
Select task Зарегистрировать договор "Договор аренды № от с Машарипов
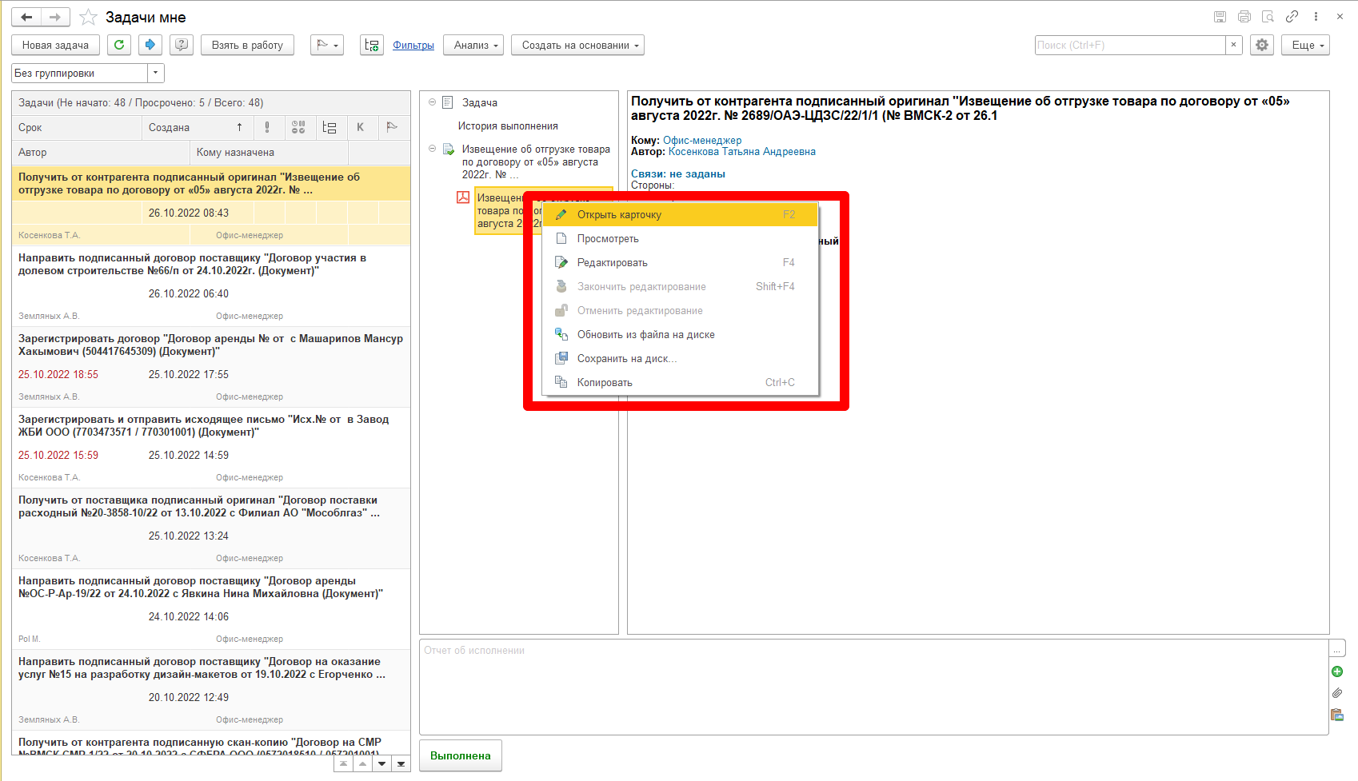[211, 366]
